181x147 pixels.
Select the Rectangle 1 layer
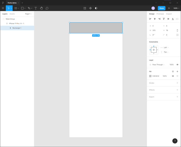[17, 28]
